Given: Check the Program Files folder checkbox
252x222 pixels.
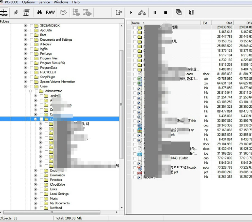Looking at the screenshot, I should 31,58.
